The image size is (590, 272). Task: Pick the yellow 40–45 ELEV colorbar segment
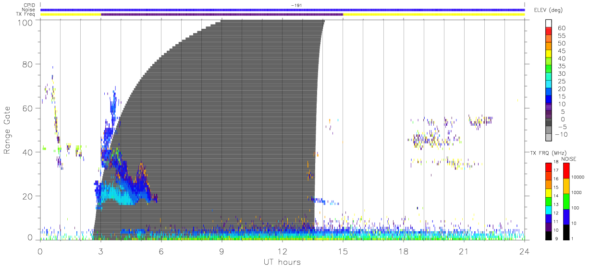pyautogui.click(x=549, y=54)
